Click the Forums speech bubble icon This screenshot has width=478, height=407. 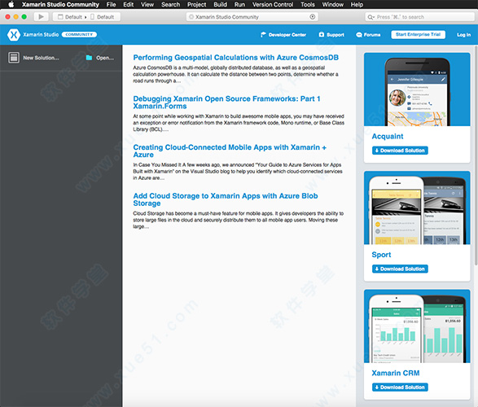359,35
